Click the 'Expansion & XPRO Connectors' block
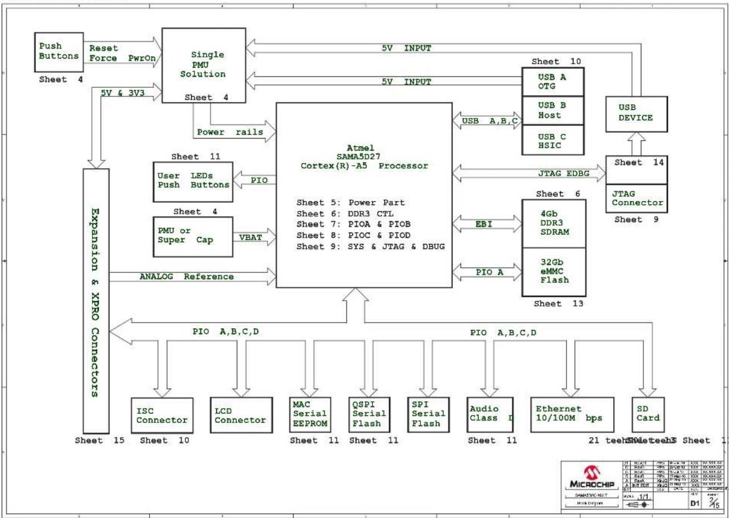 click(x=95, y=300)
